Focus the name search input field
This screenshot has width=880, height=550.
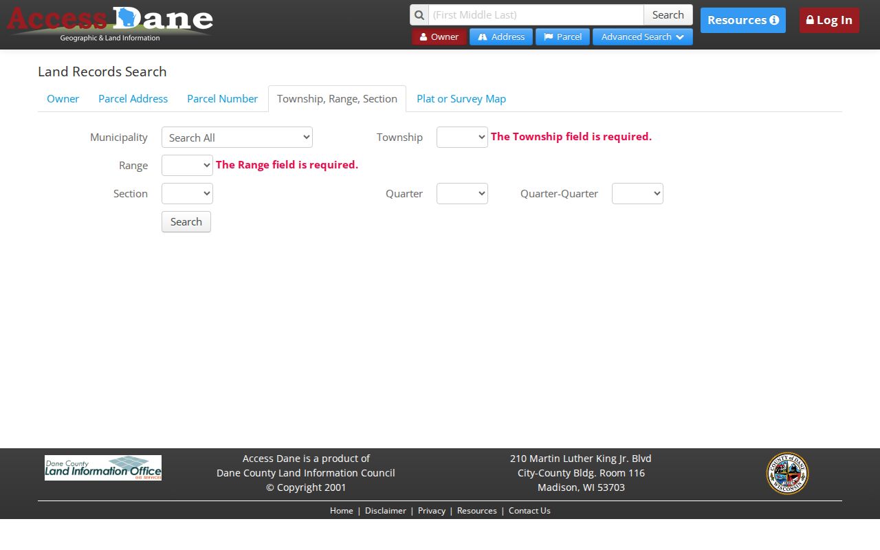coord(536,15)
